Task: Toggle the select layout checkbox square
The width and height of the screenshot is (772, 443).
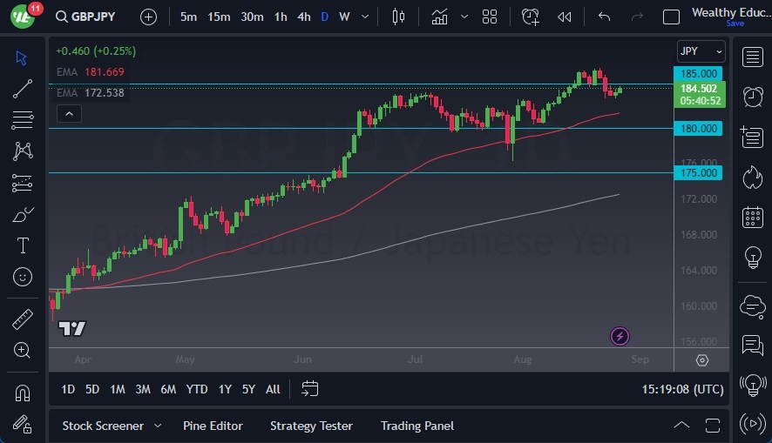Action: (671, 17)
